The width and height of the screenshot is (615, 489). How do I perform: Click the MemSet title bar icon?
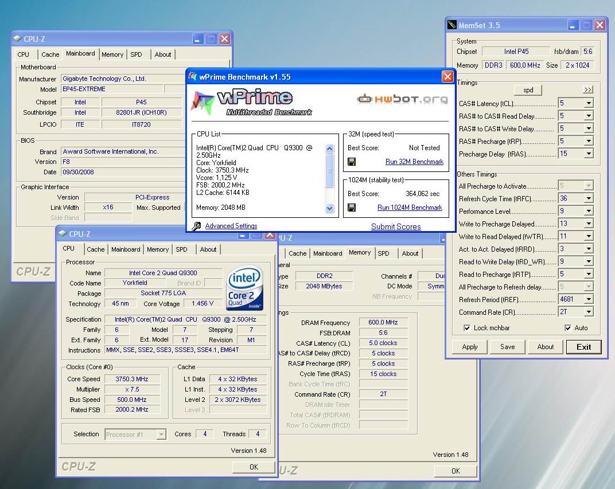[452, 25]
